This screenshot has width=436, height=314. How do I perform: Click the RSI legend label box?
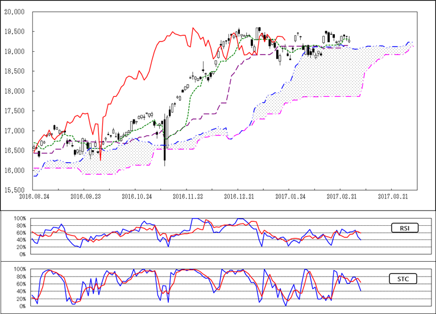[405, 228]
